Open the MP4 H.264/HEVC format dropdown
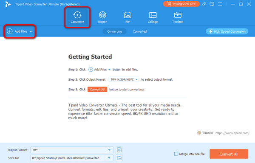Viewport: 255px width, 163px height. (124, 79)
